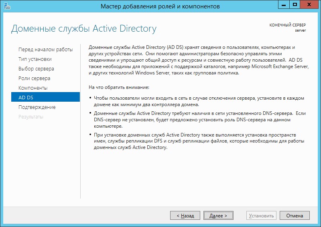The height and width of the screenshot is (227, 321).
Task: Click the greyed-out 'Установить' button
Action: click(261, 215)
